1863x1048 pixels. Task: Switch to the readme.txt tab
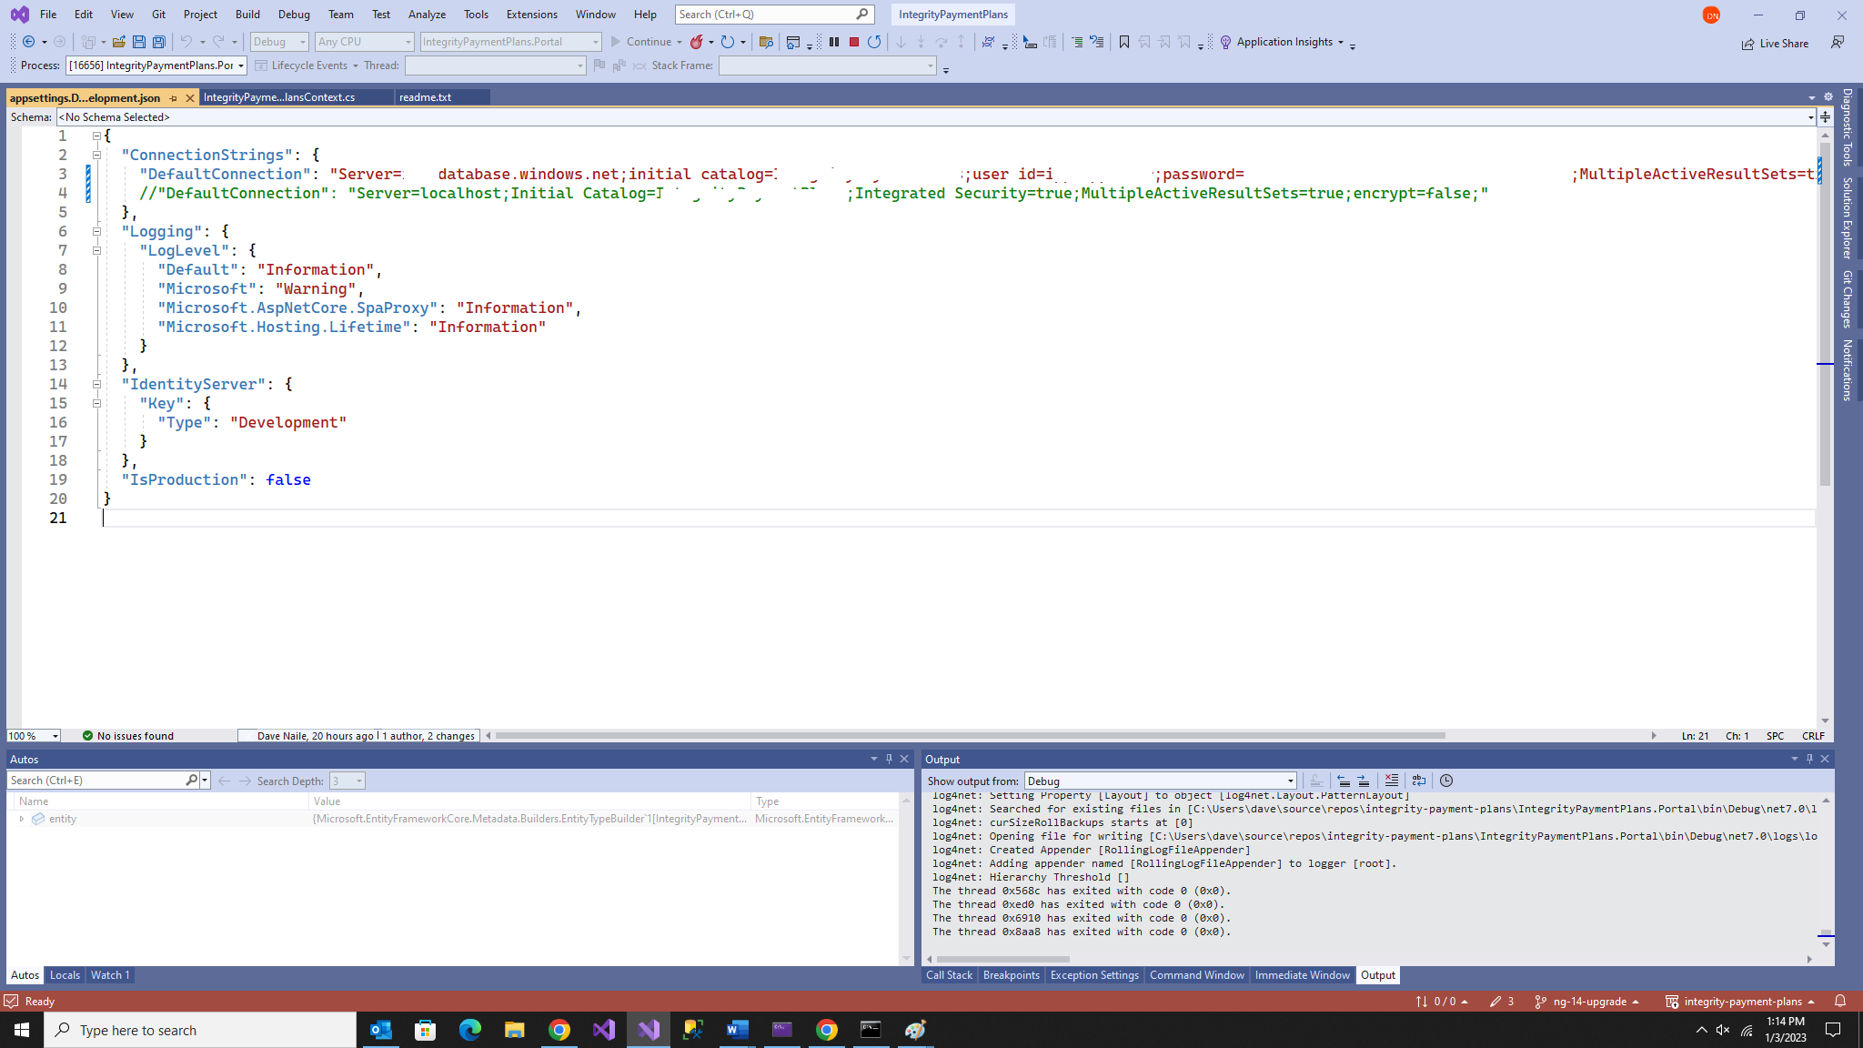[x=424, y=96]
